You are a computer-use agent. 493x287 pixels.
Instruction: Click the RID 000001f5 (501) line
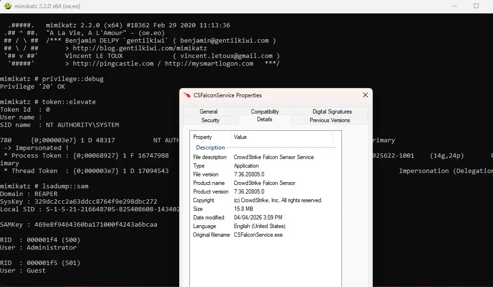[40, 263]
